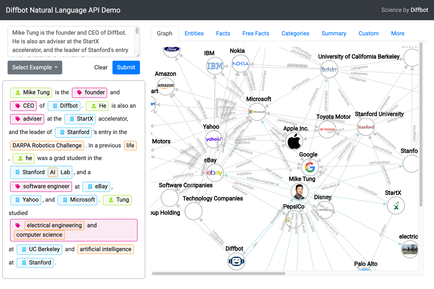Click the Diffbot link in header
Viewport: 434px width, 289px height.
[x=419, y=10]
